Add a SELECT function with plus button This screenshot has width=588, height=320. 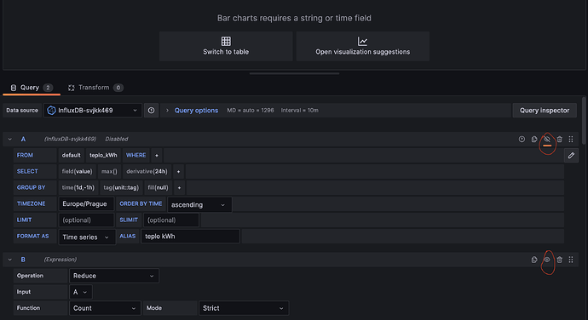pos(178,171)
